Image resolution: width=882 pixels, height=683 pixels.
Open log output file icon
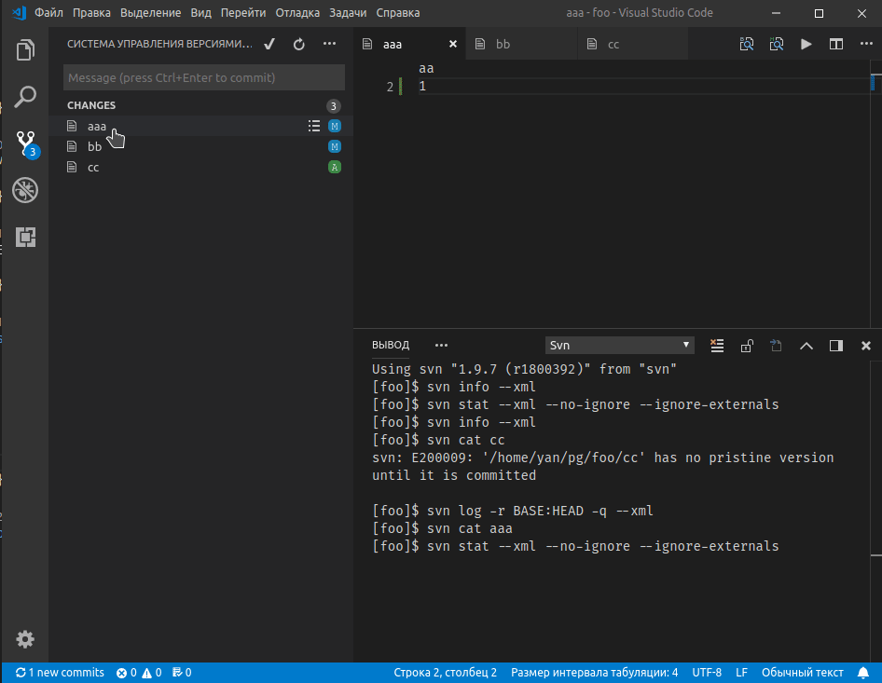pyautogui.click(x=777, y=345)
